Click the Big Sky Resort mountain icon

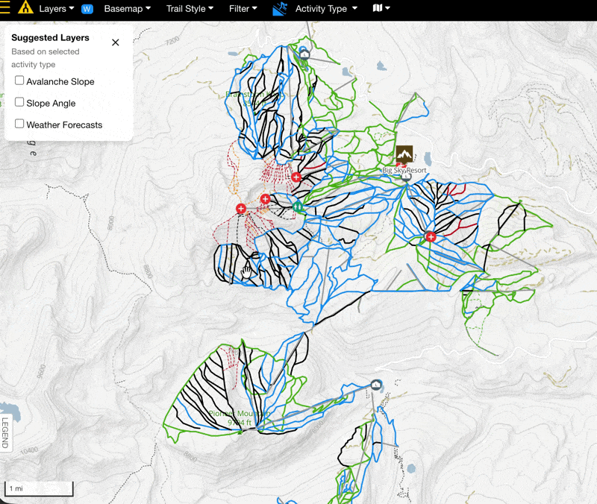(x=404, y=154)
